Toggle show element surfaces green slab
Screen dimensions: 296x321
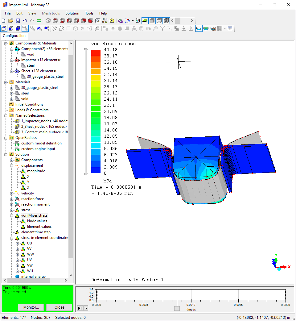click(145, 21)
